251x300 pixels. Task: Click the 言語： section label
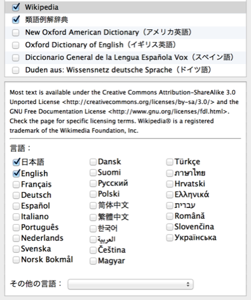pyautogui.click(x=20, y=148)
